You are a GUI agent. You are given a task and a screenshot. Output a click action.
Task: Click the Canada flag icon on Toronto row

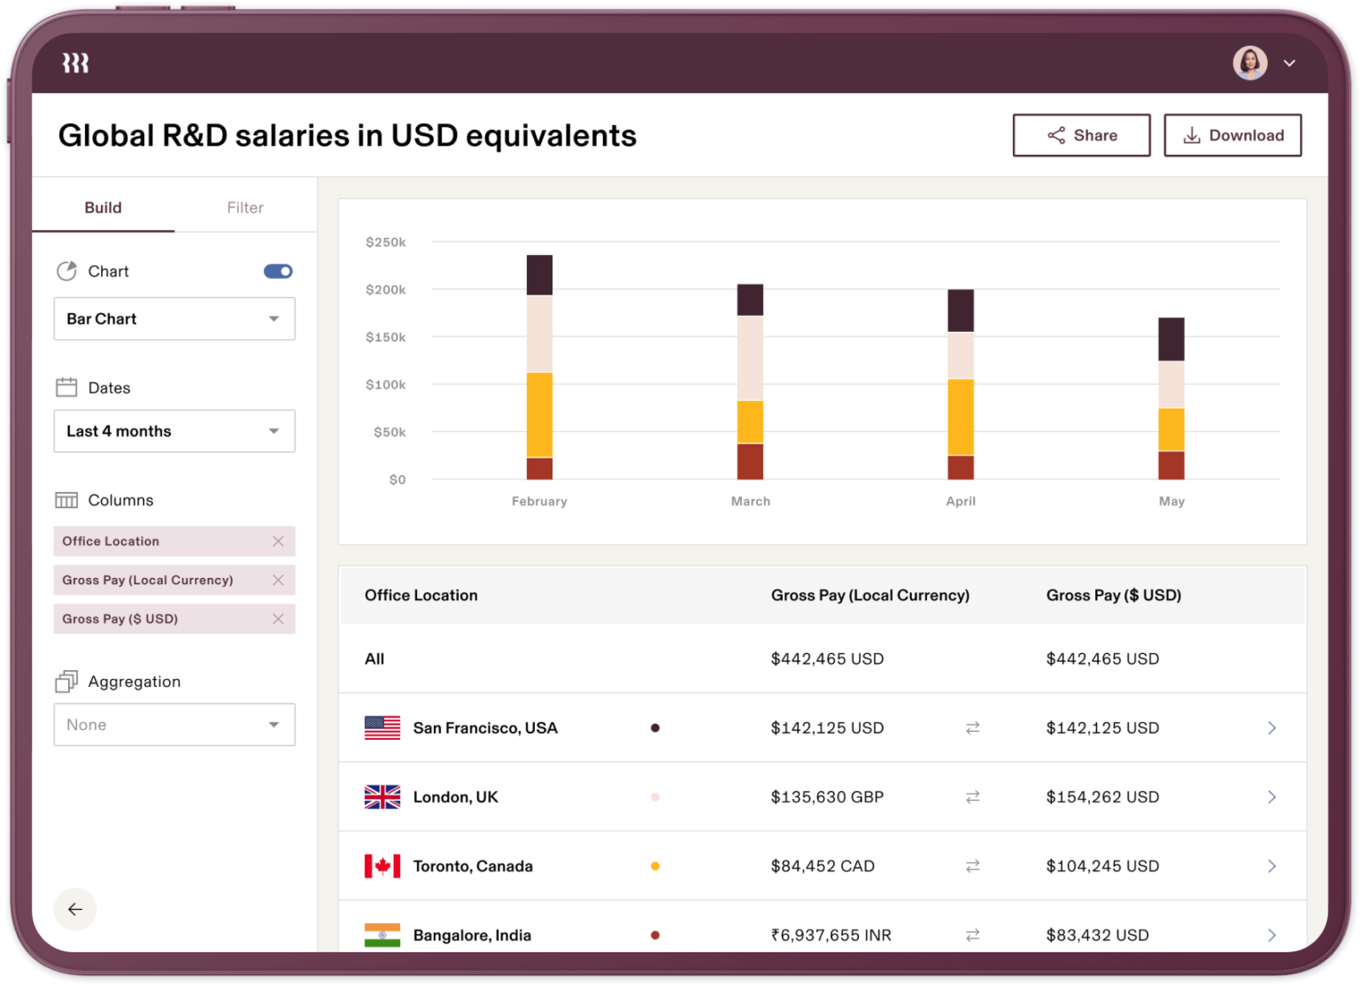(382, 866)
